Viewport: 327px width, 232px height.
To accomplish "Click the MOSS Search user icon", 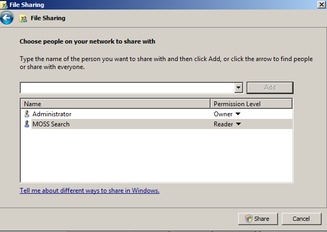I will pos(27,124).
